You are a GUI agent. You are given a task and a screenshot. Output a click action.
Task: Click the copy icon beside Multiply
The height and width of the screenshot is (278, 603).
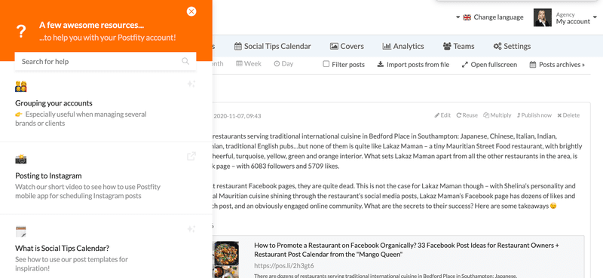click(486, 115)
